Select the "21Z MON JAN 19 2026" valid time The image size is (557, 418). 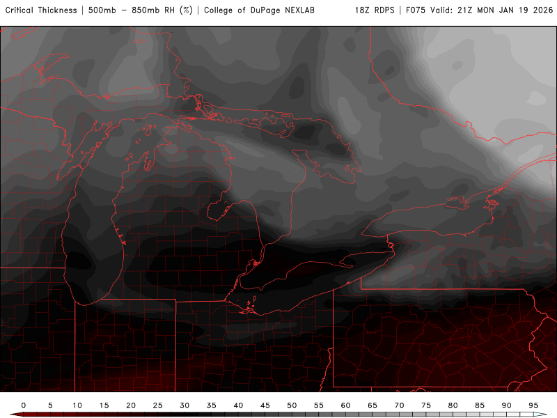[505, 10]
